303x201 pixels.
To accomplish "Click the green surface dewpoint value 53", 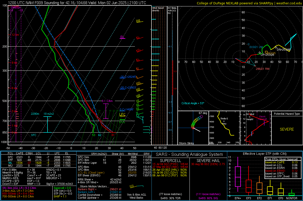I will 93,135.
